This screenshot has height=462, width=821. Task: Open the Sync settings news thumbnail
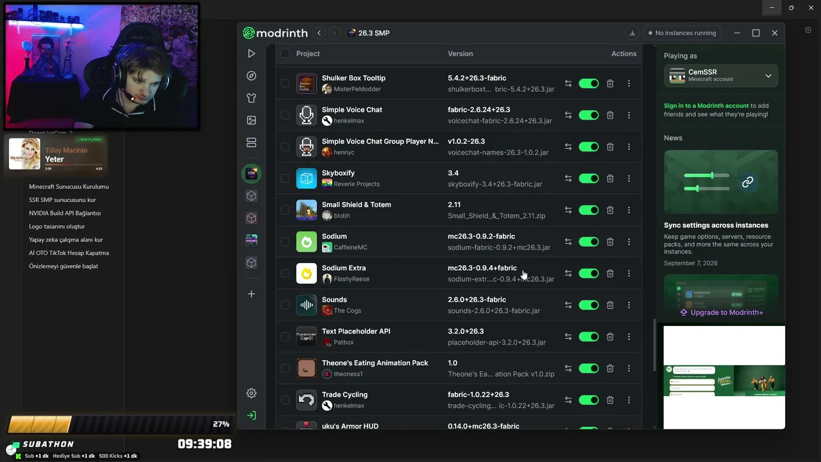pos(721,182)
